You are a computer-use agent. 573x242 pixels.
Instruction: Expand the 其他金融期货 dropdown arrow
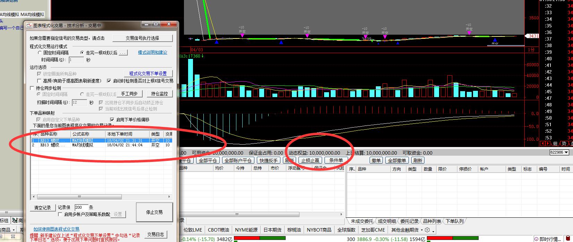422,230
